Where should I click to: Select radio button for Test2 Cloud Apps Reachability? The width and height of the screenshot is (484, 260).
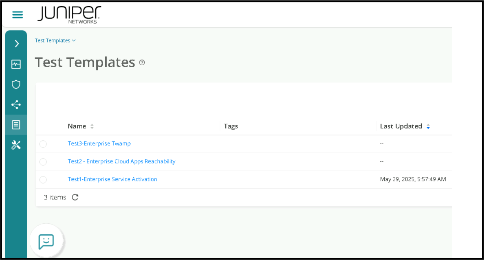[43, 162]
